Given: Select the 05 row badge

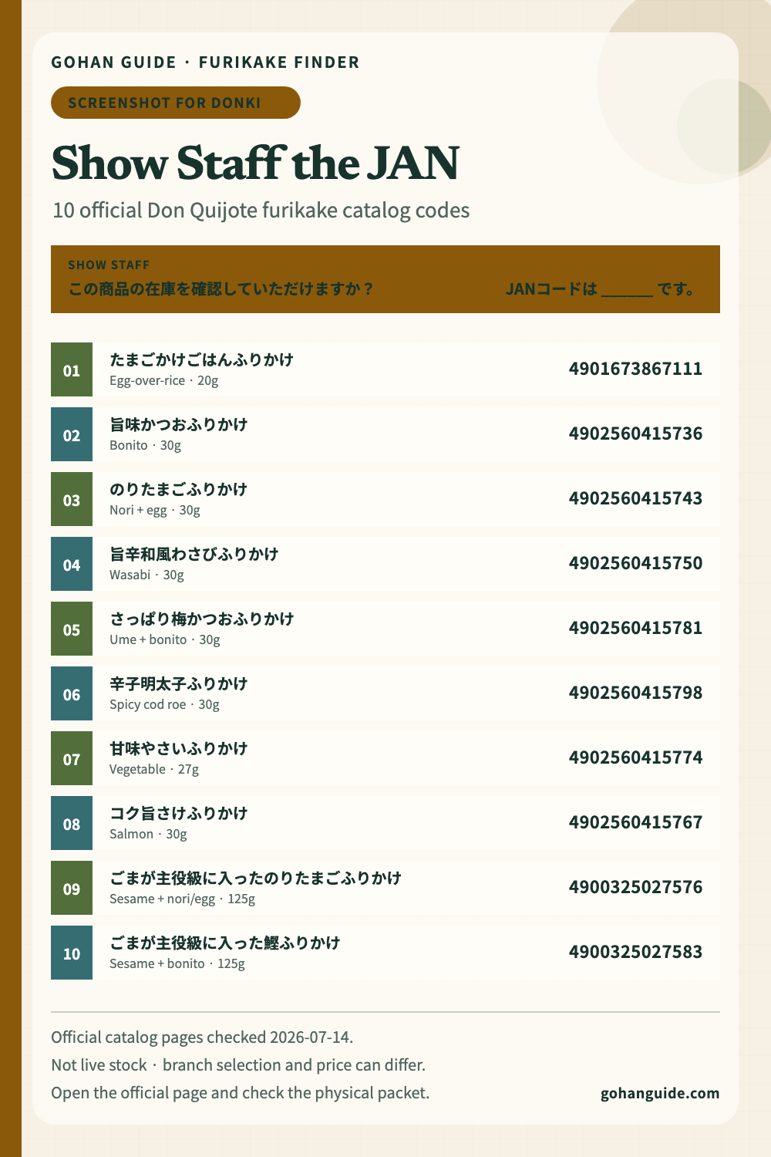Looking at the screenshot, I should point(72,629).
